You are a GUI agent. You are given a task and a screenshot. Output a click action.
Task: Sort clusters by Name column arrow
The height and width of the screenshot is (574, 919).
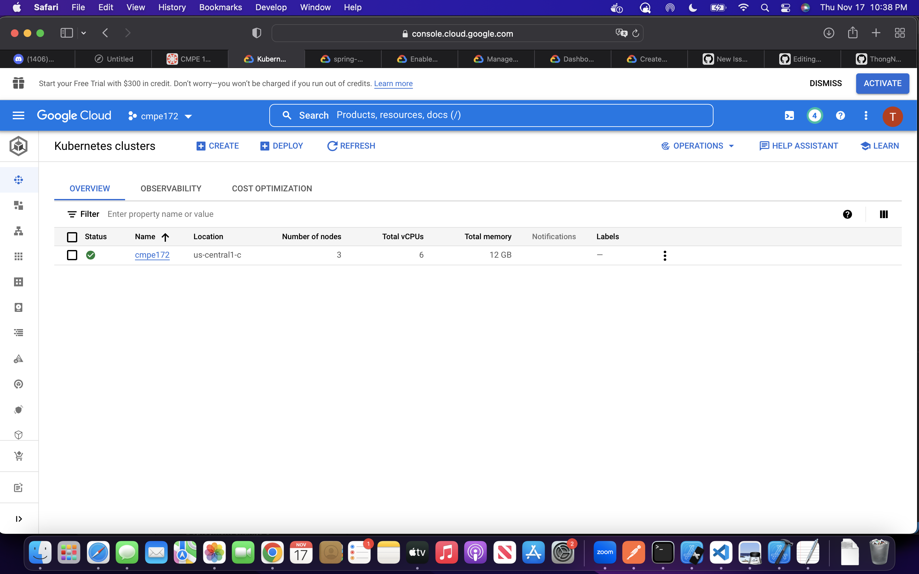165,237
